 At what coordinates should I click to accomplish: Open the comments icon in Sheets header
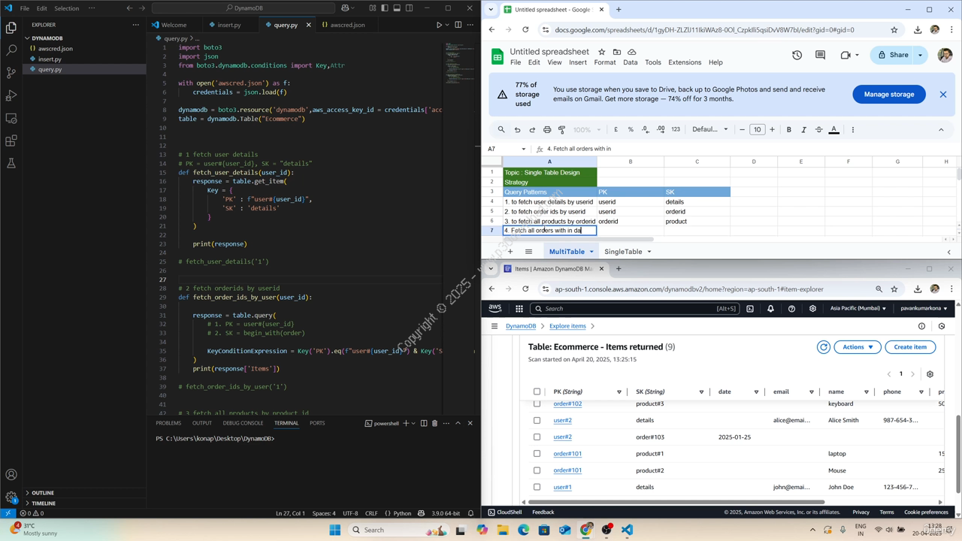tap(820, 55)
